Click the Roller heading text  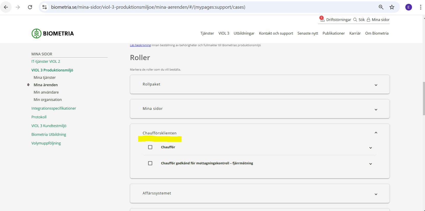point(140,58)
